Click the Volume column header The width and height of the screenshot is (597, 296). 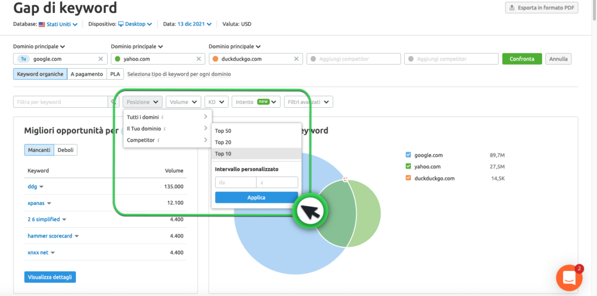tap(174, 171)
